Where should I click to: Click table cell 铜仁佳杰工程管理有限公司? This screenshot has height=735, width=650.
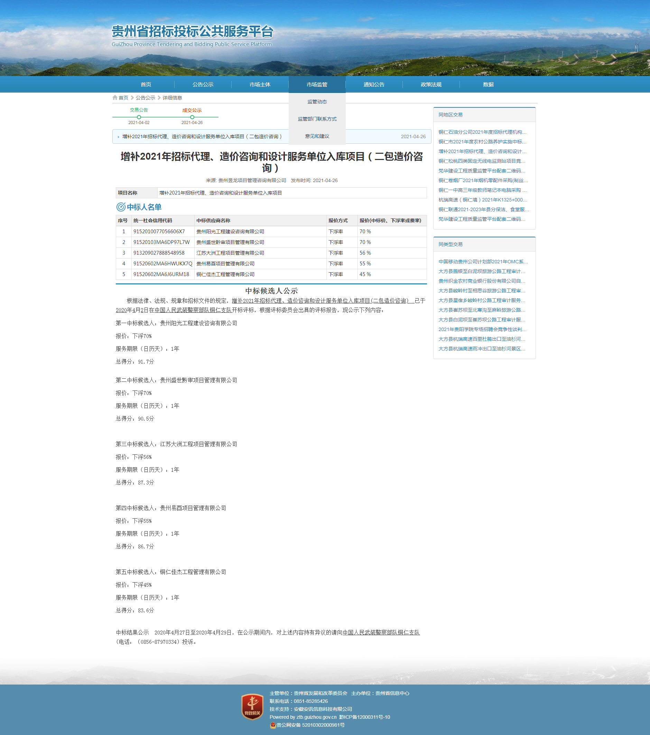[260, 275]
